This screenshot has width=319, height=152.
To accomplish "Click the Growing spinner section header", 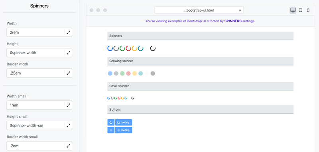I will pos(201,61).
